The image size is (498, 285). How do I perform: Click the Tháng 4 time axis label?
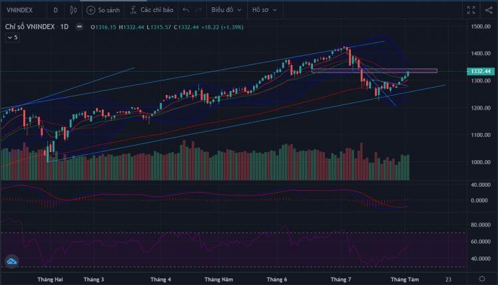point(160,279)
